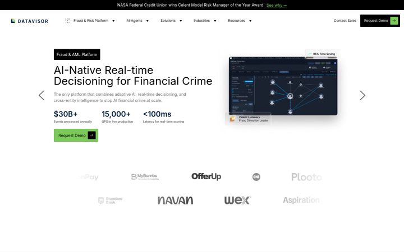
Task: Click the 15,000+ statistic
Action: pyautogui.click(x=116, y=114)
